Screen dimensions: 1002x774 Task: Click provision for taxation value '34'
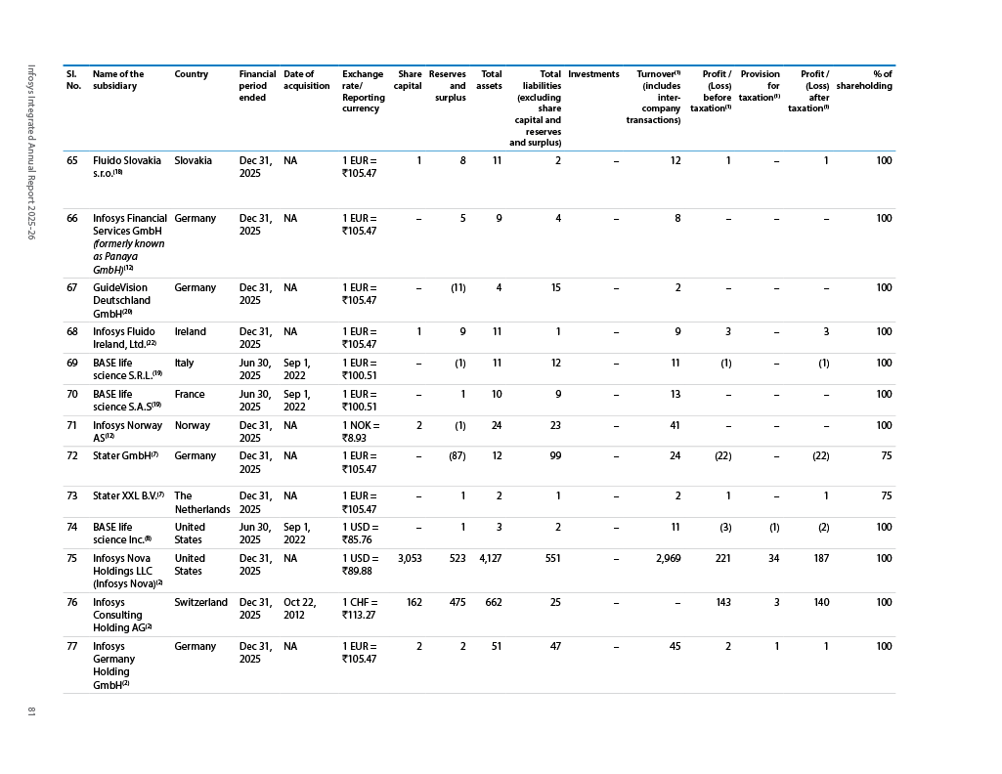(x=774, y=558)
